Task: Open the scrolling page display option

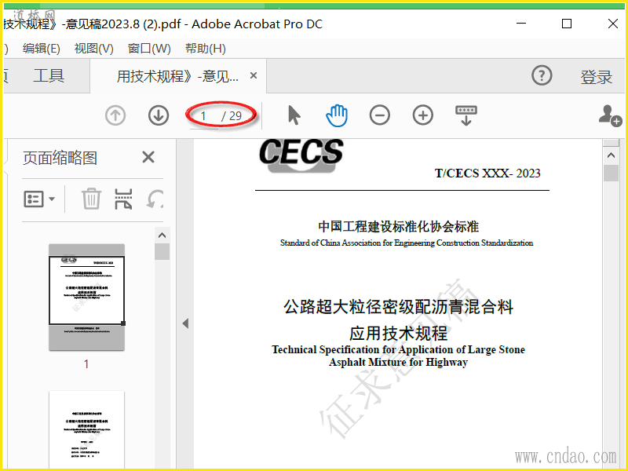Action: 466,115
